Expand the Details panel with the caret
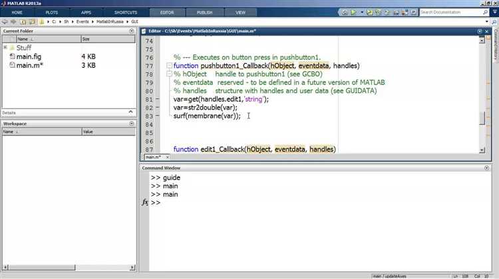 tap(130, 112)
